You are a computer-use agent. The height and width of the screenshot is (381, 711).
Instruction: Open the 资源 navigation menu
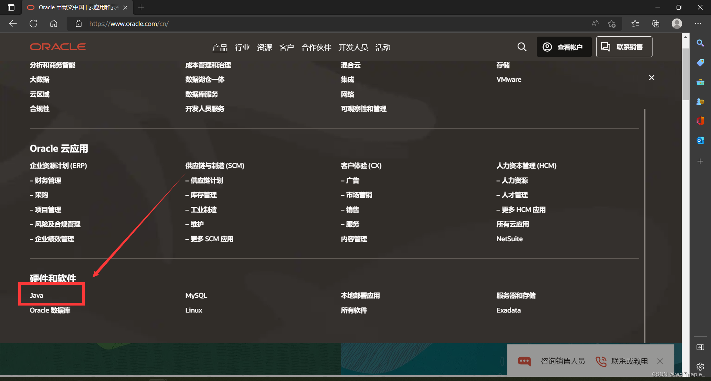tap(264, 47)
